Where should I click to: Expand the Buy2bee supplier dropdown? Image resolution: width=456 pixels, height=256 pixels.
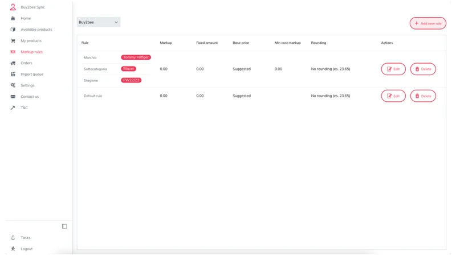(99, 22)
